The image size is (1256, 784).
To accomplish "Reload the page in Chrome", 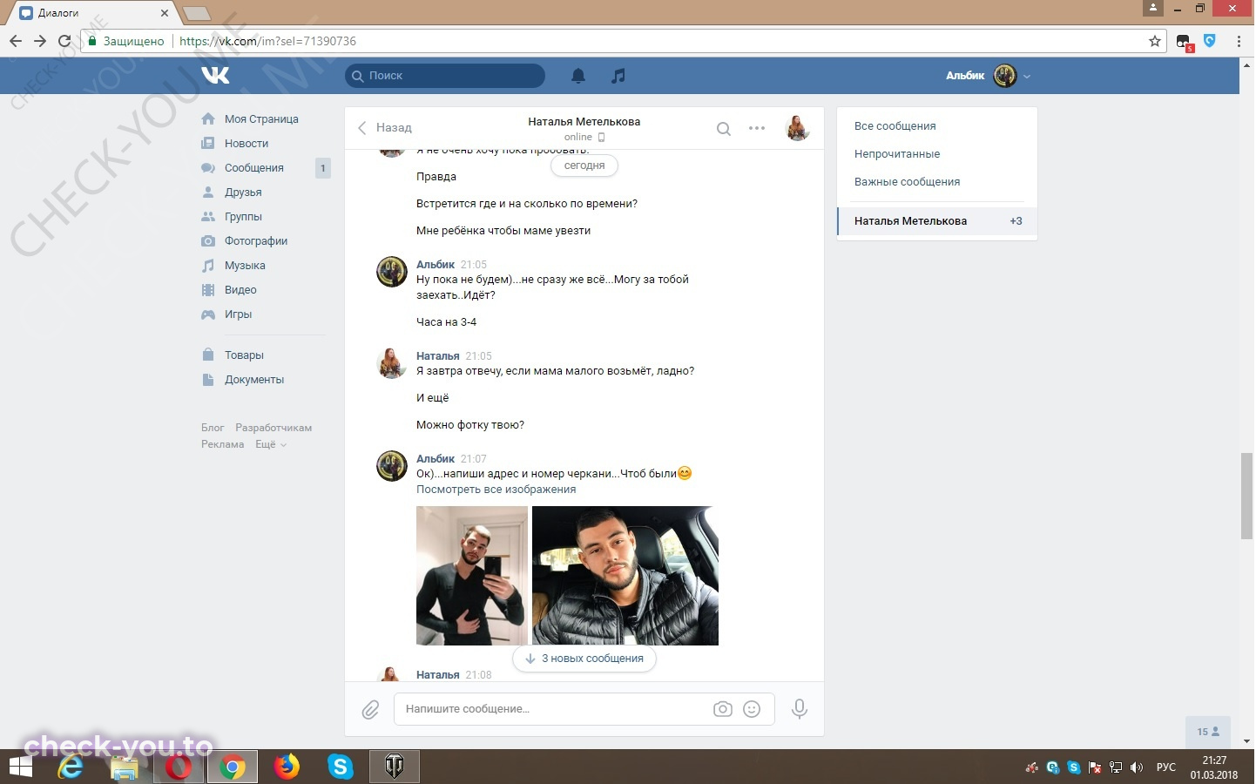I will [64, 41].
